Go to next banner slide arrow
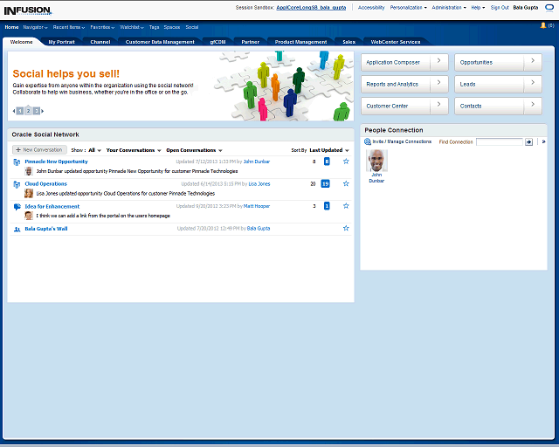This screenshot has height=447, width=559. click(42, 111)
